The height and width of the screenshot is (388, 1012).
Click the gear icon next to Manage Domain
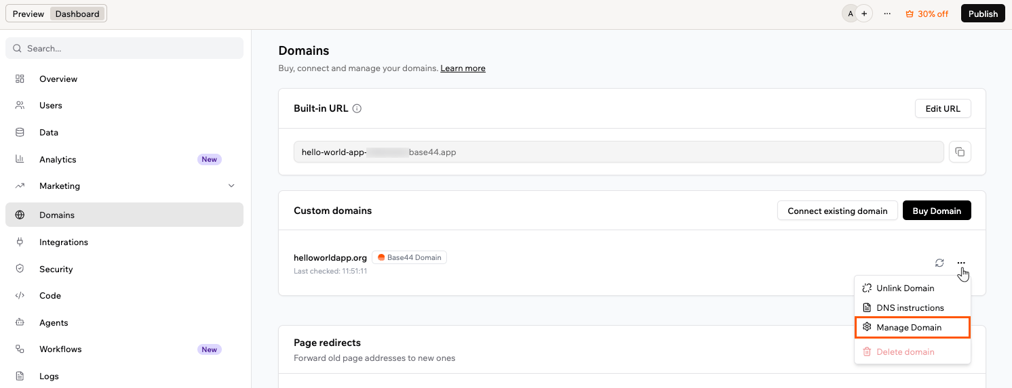coord(867,327)
